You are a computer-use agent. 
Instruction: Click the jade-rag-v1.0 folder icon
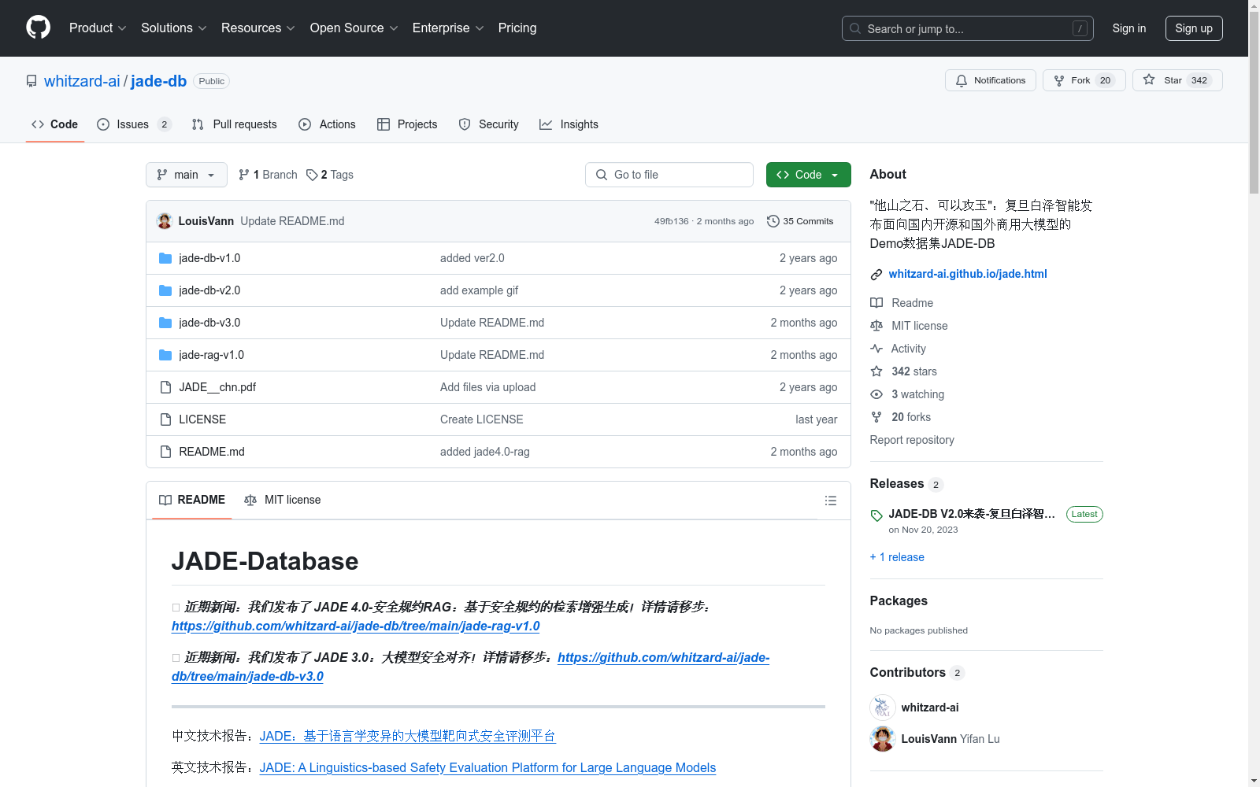click(x=165, y=355)
